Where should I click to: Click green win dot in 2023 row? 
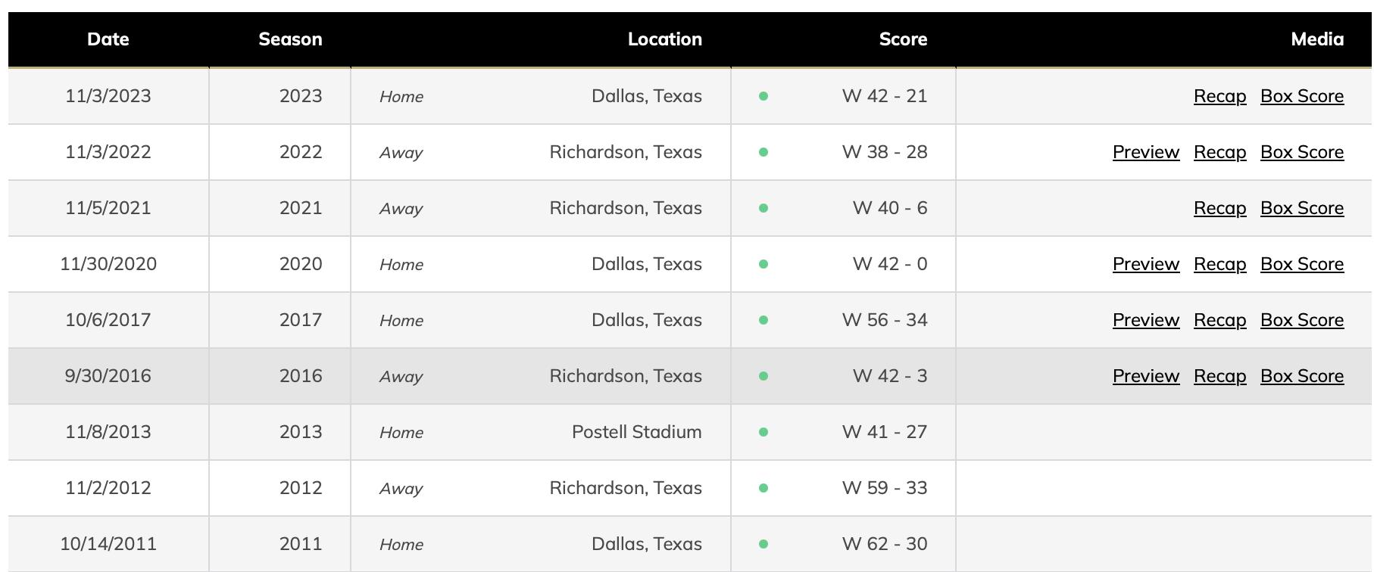coord(764,96)
